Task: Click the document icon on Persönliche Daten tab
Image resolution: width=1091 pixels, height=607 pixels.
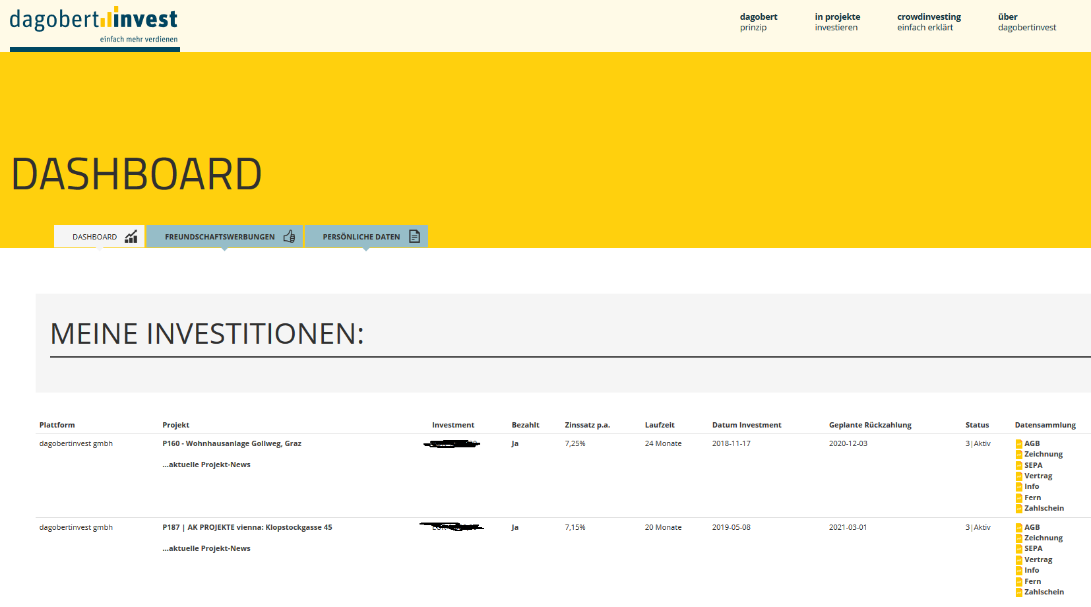Action: pos(414,236)
